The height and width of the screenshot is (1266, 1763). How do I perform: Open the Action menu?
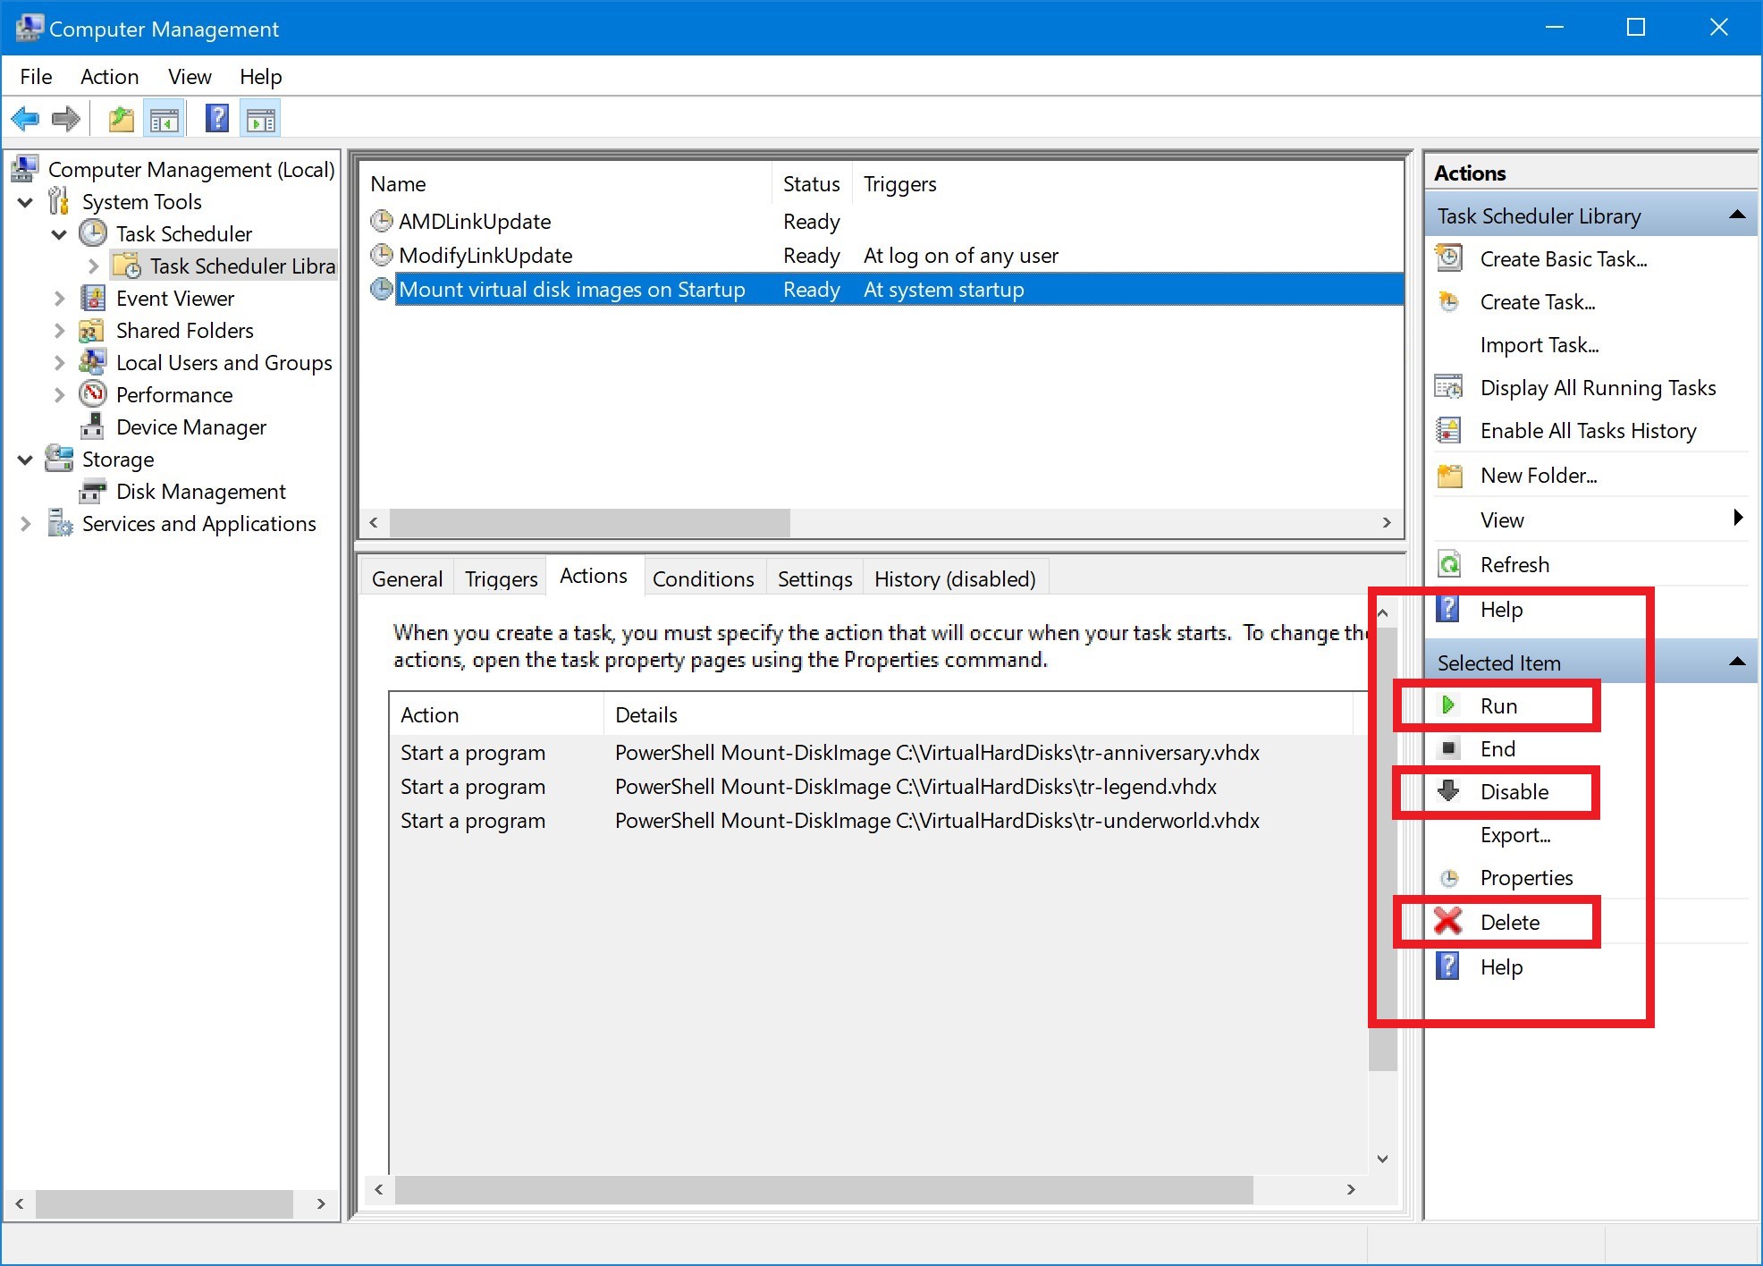pyautogui.click(x=109, y=77)
